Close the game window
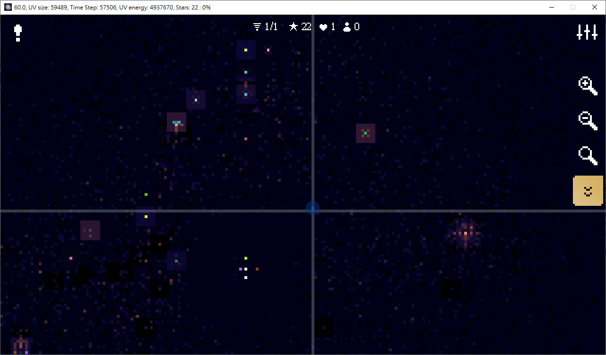The image size is (606, 355). point(595,7)
